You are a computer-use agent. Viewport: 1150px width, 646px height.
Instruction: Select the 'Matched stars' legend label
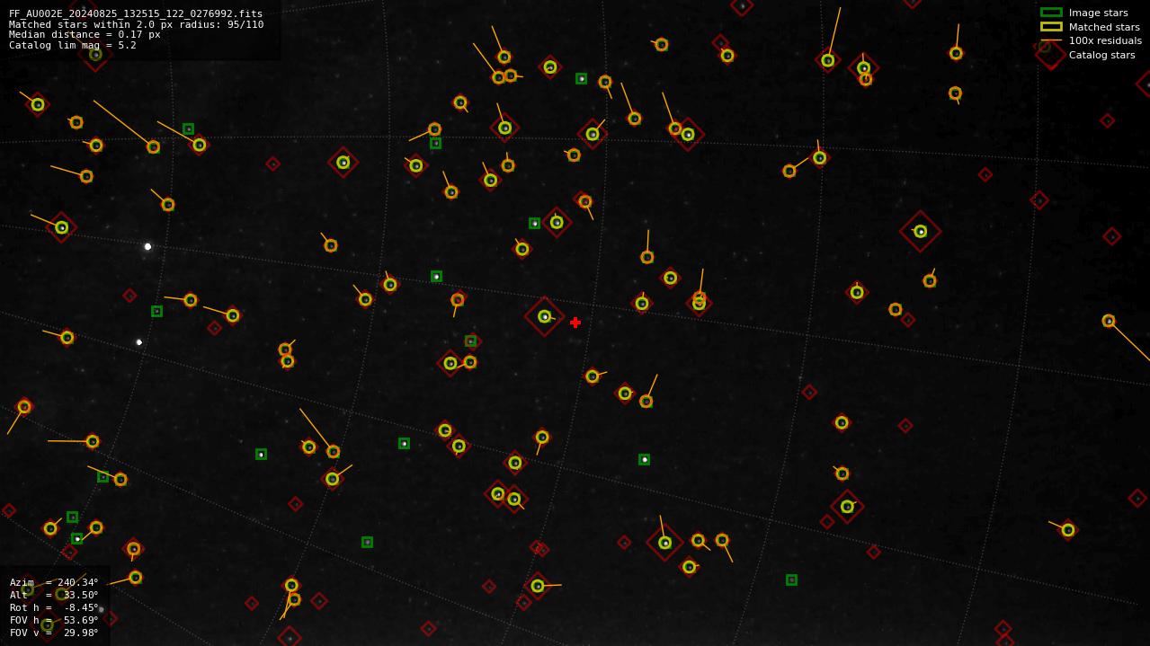tap(1104, 27)
